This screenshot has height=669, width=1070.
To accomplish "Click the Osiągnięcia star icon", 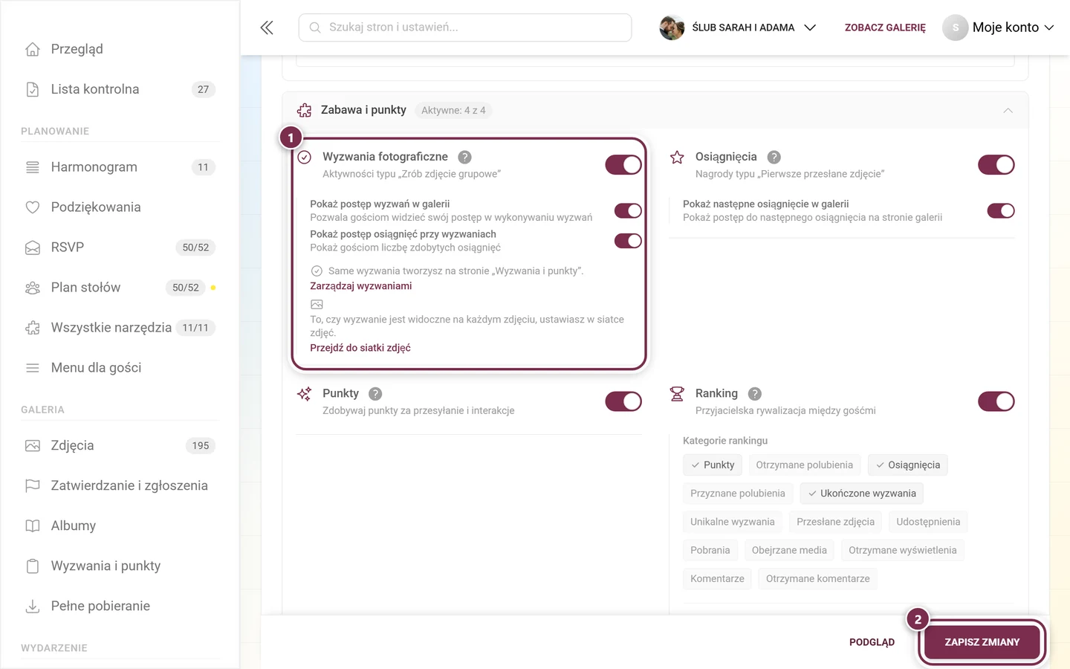I will [677, 158].
